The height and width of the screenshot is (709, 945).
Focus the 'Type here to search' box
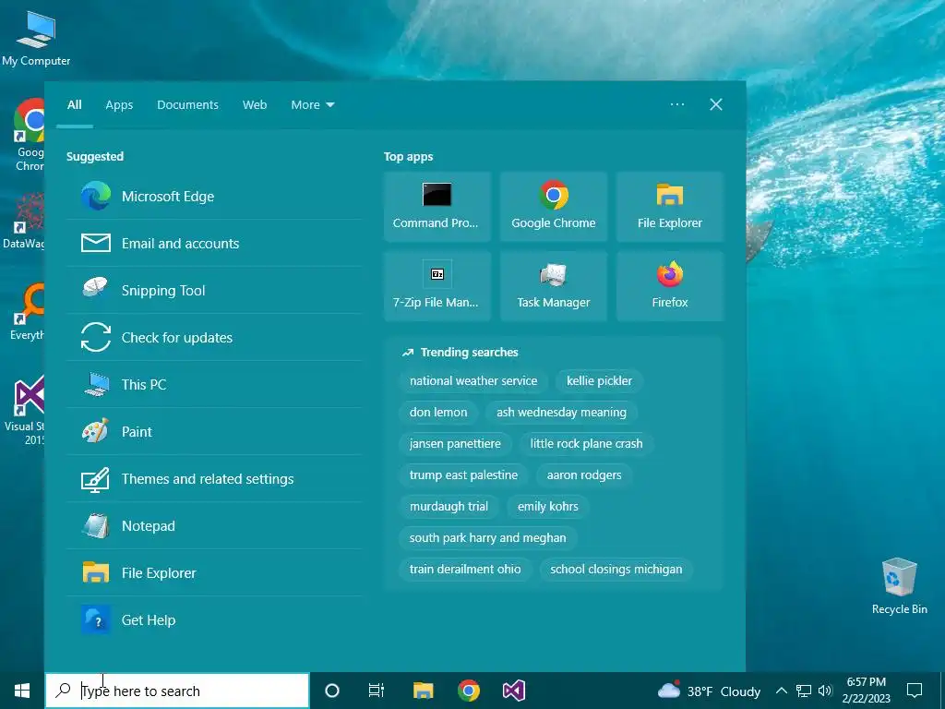pos(177,691)
